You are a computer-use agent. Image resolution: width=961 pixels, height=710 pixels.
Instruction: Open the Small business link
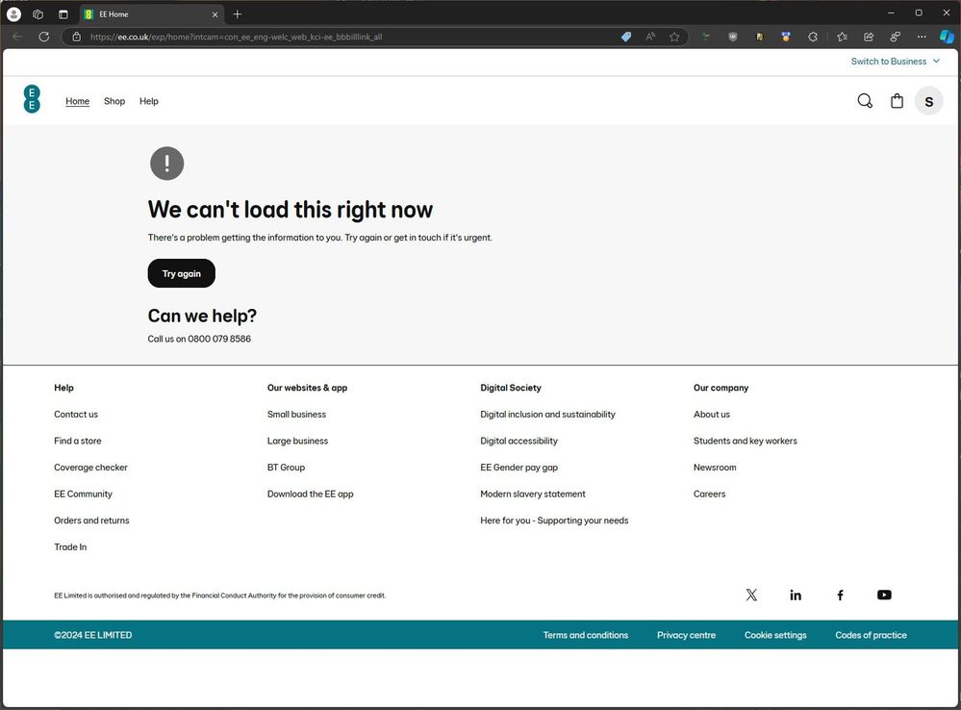click(296, 415)
